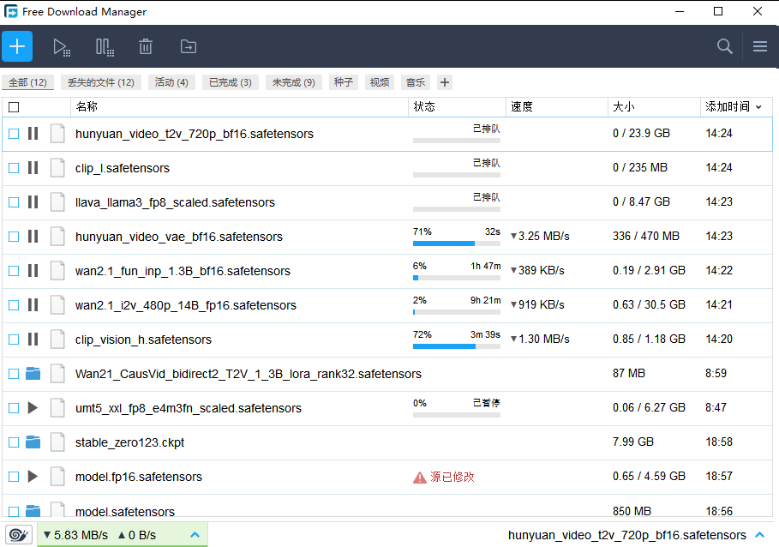The width and height of the screenshot is (779, 547).
Task: Click the blue add download plus button
Action: [17, 46]
